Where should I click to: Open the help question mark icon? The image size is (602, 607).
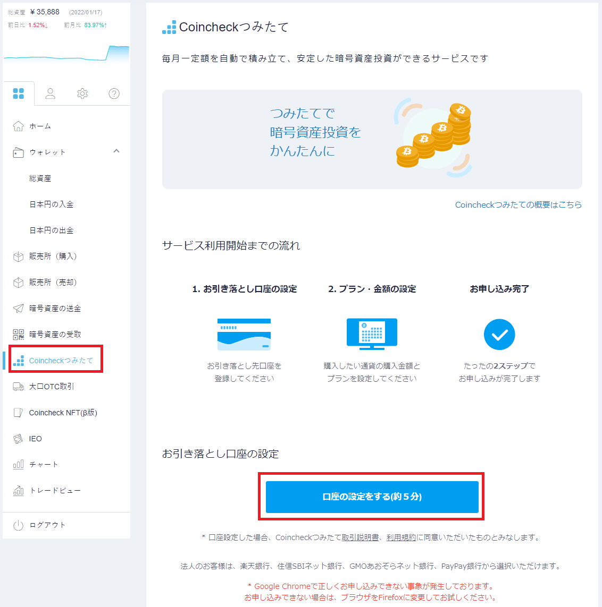click(x=114, y=93)
